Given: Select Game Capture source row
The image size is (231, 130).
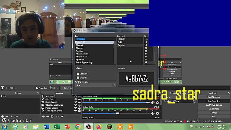Looking at the screenshot, I should (51, 102).
